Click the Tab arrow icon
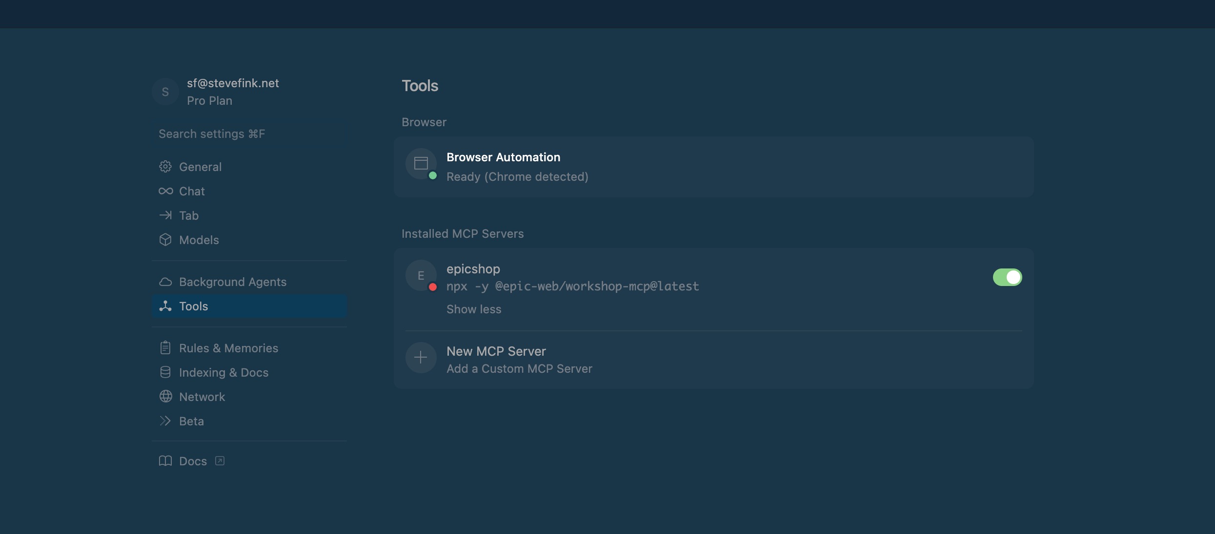The width and height of the screenshot is (1215, 534). point(165,215)
